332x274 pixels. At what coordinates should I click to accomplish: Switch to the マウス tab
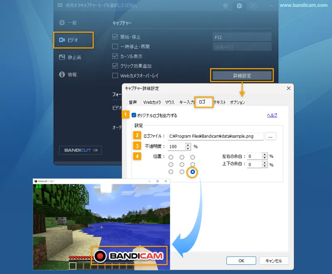170,102
